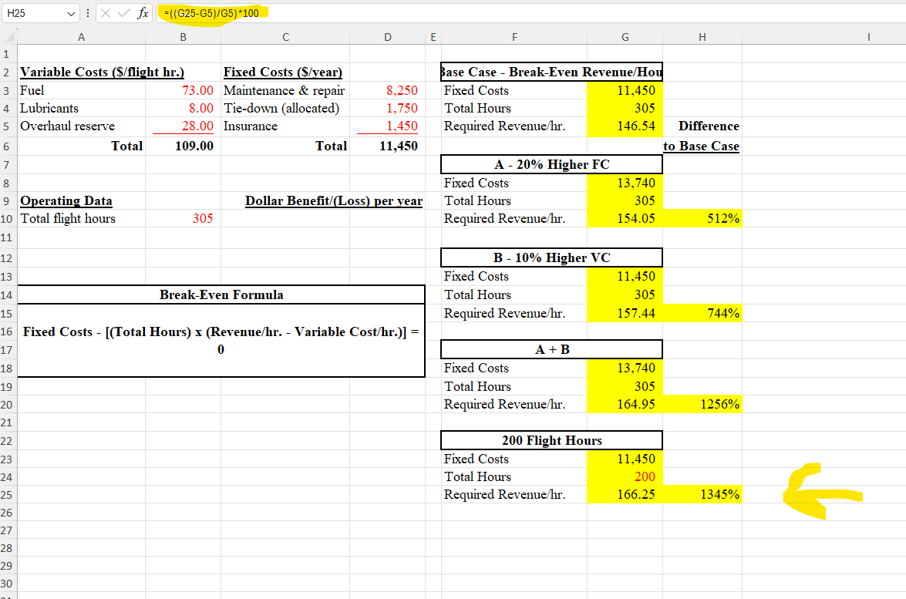This screenshot has width=906, height=599.
Task: Select the '200 Flight Hours' header cell
Action: (551, 440)
